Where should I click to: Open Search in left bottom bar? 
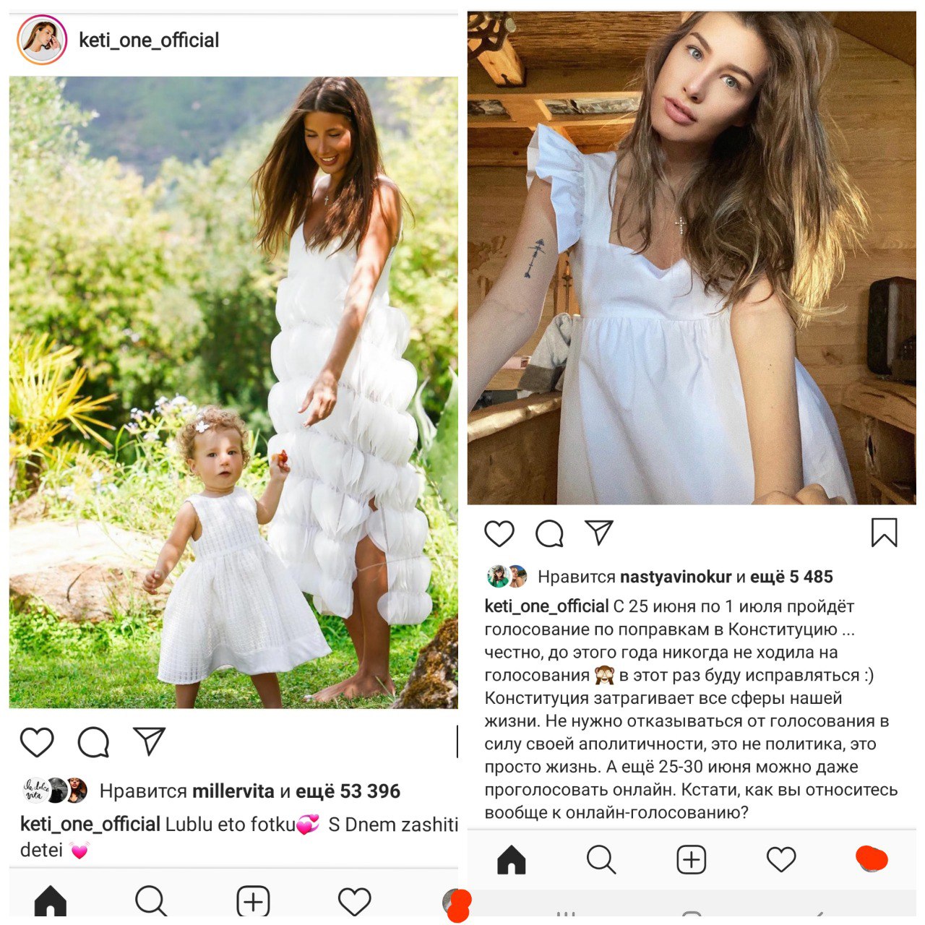[152, 902]
